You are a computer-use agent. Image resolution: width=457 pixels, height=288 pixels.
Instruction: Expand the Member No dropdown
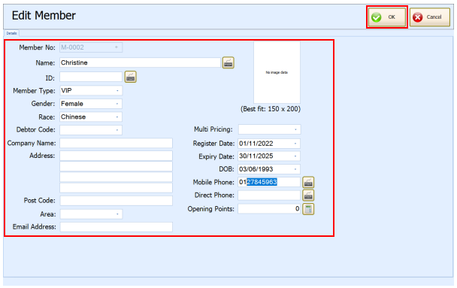(117, 47)
